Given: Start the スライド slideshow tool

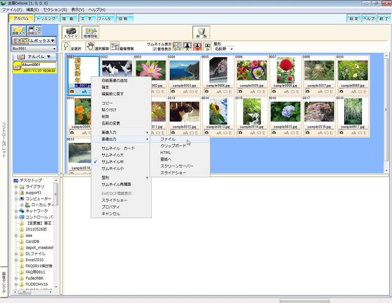Looking at the screenshot, I should 71,32.
